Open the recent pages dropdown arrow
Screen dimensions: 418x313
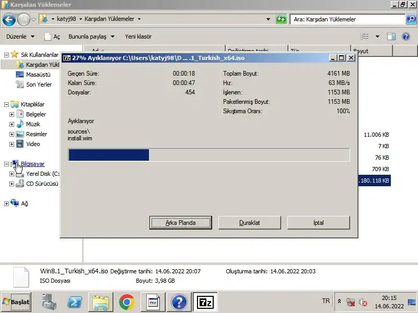(33, 19)
